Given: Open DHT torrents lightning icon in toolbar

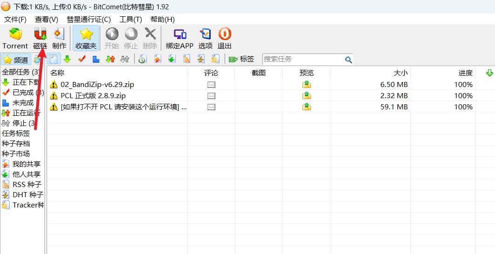Looking at the screenshot, I should click(201, 59).
